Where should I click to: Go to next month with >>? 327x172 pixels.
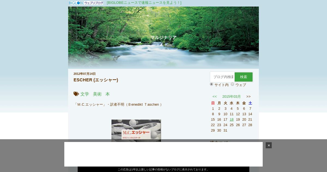coord(249,96)
